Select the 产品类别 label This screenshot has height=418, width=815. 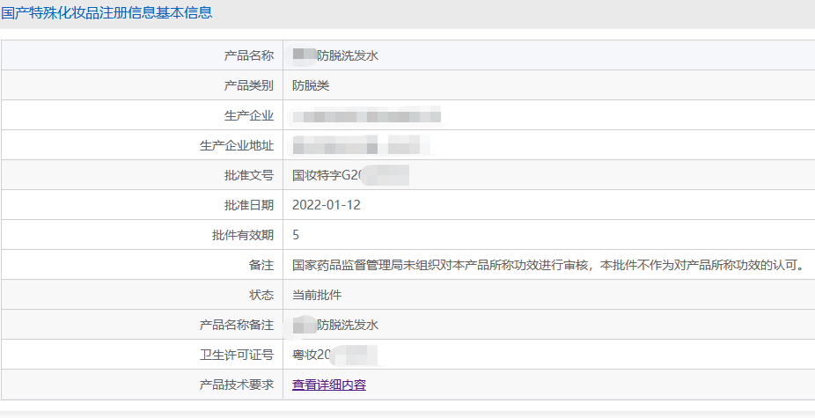pyautogui.click(x=248, y=85)
